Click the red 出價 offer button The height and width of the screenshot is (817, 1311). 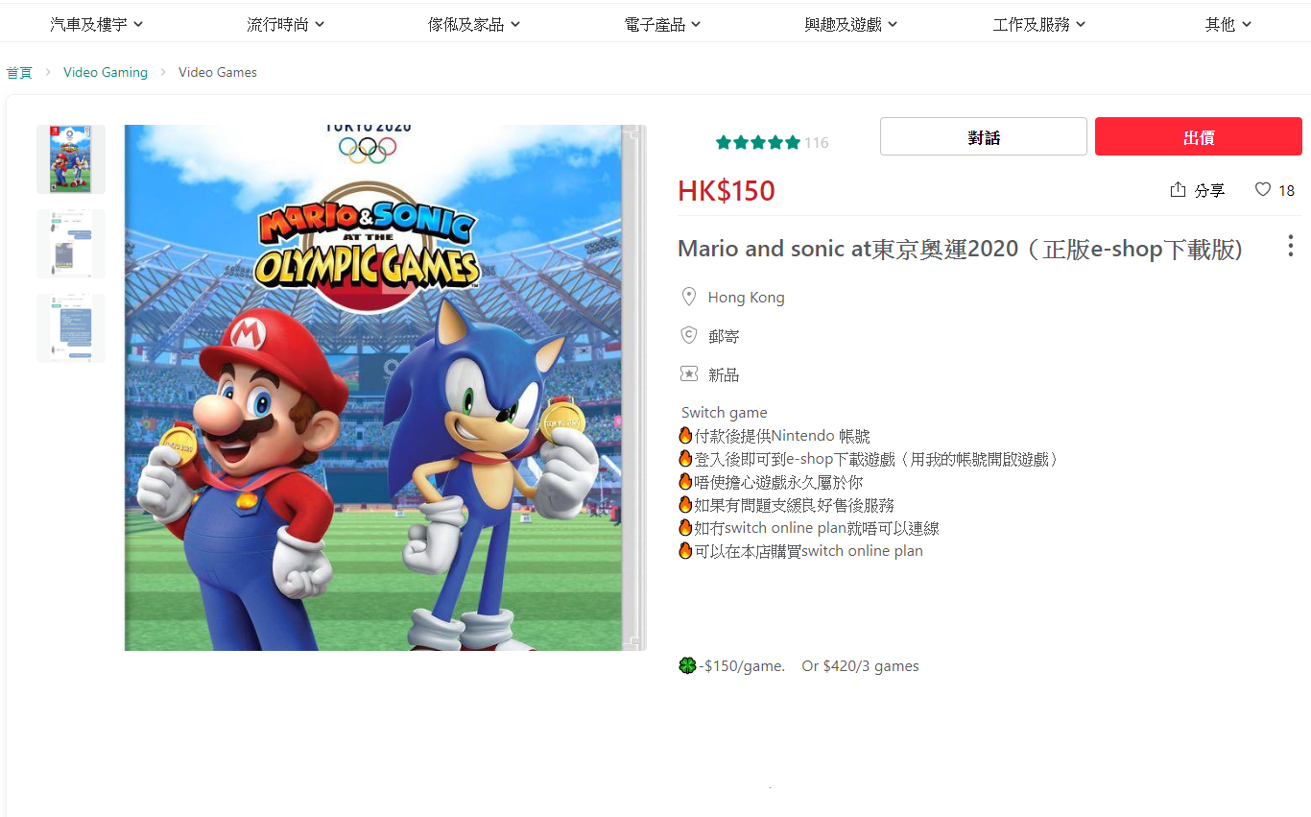[1199, 136]
